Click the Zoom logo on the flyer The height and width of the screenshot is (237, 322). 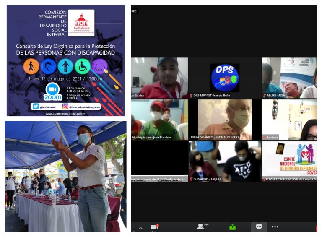pyautogui.click(x=53, y=91)
